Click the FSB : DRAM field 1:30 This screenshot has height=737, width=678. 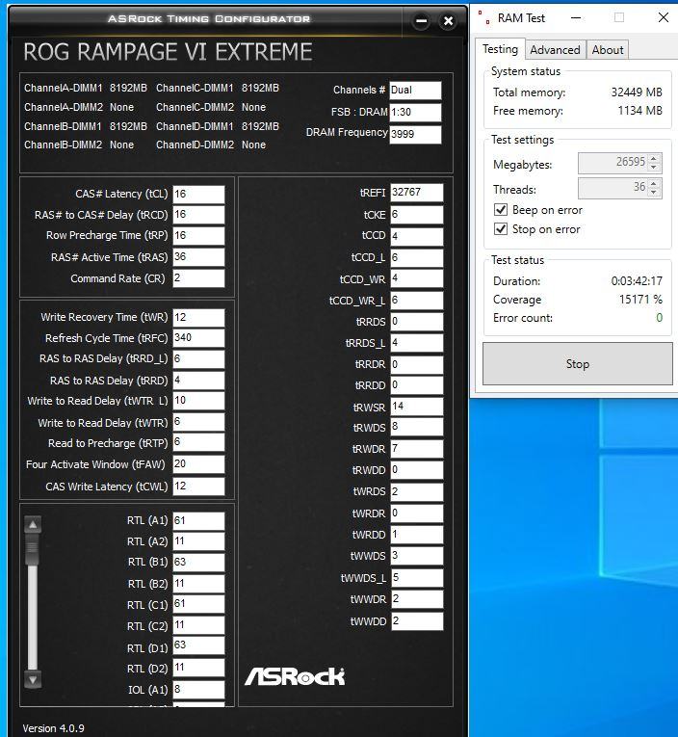(x=415, y=113)
